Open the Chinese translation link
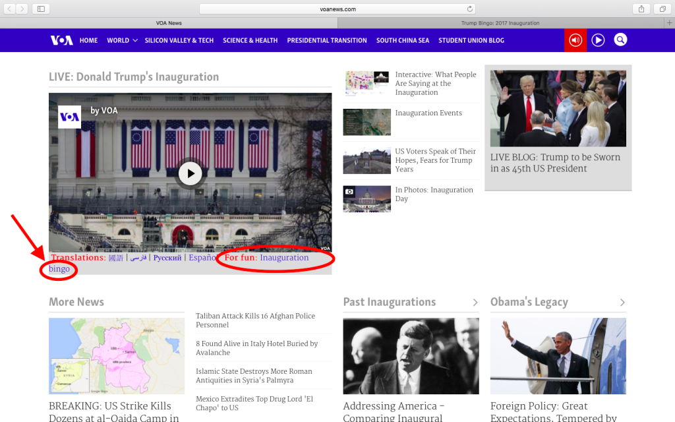This screenshot has width=675, height=422. click(116, 258)
